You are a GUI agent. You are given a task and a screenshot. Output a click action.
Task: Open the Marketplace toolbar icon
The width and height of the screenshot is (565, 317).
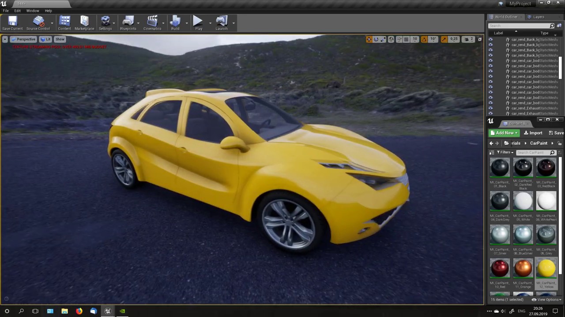tap(84, 23)
